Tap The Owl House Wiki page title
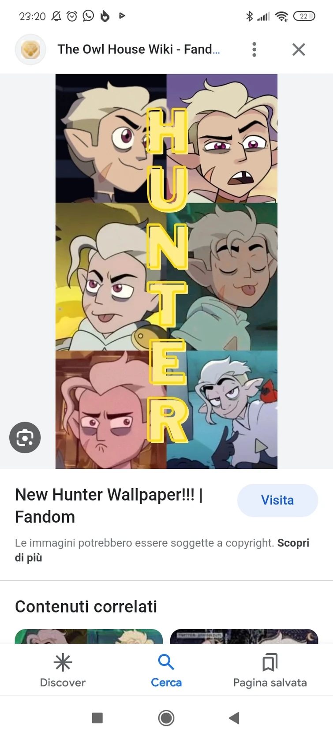This screenshot has width=333, height=740. point(138,49)
